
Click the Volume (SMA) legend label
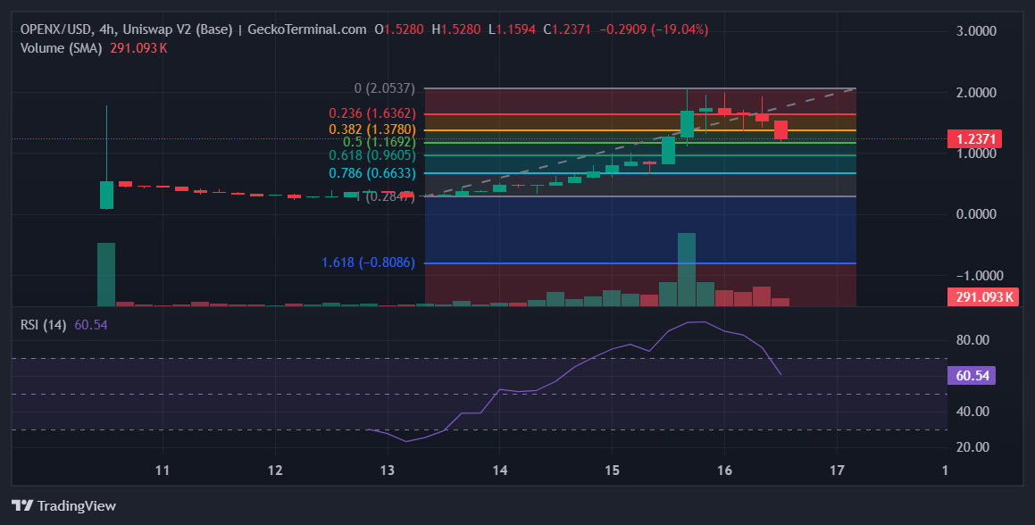pos(61,48)
